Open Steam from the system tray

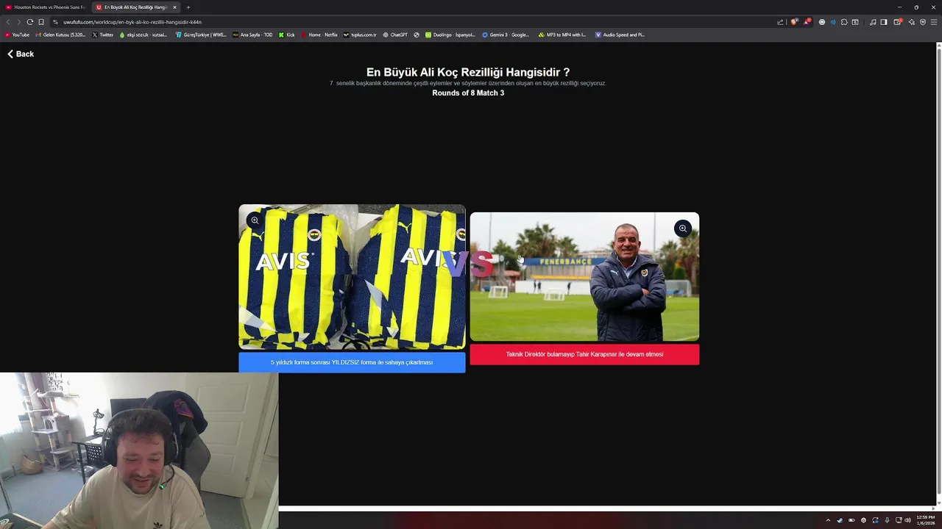[x=840, y=520]
